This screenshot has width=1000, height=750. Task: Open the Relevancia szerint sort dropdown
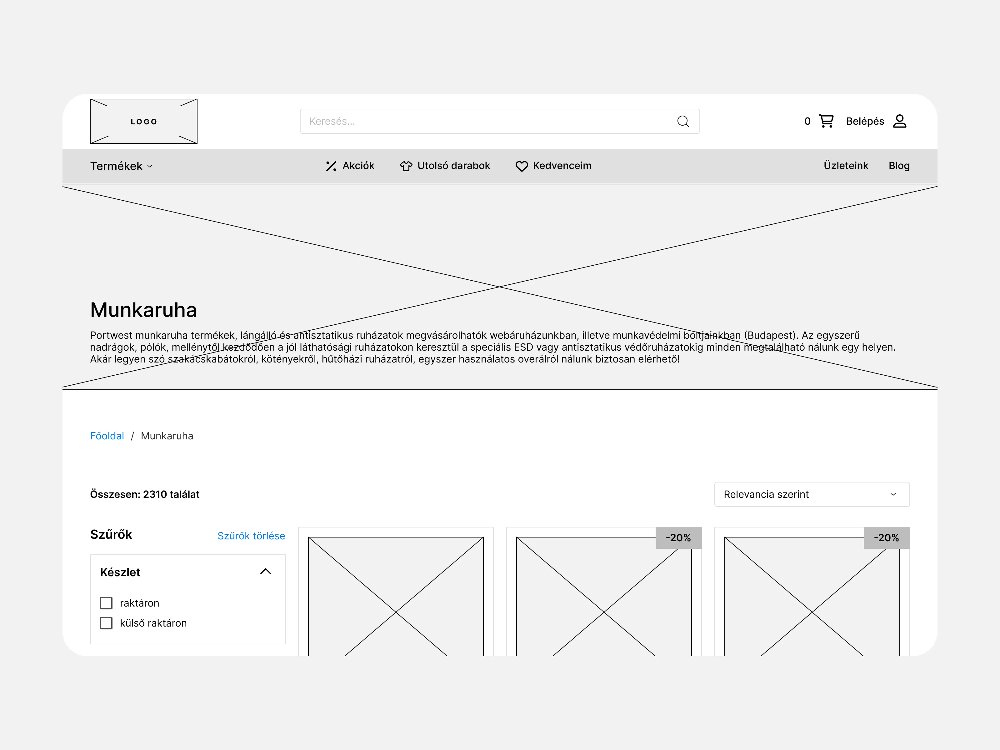[812, 494]
